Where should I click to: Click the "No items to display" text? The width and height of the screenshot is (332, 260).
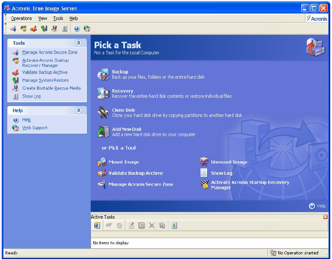point(111,243)
